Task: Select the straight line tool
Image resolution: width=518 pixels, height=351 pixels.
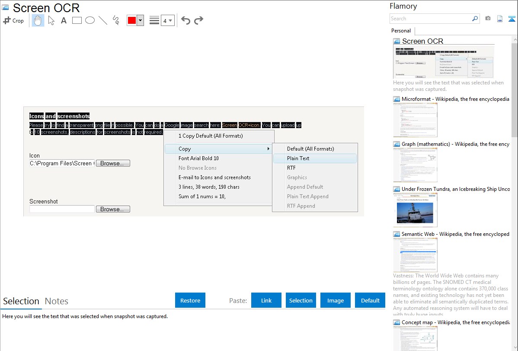Action: click(x=103, y=20)
